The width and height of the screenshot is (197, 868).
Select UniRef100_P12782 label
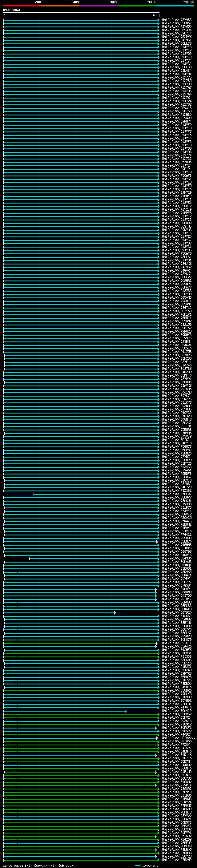coord(177,104)
